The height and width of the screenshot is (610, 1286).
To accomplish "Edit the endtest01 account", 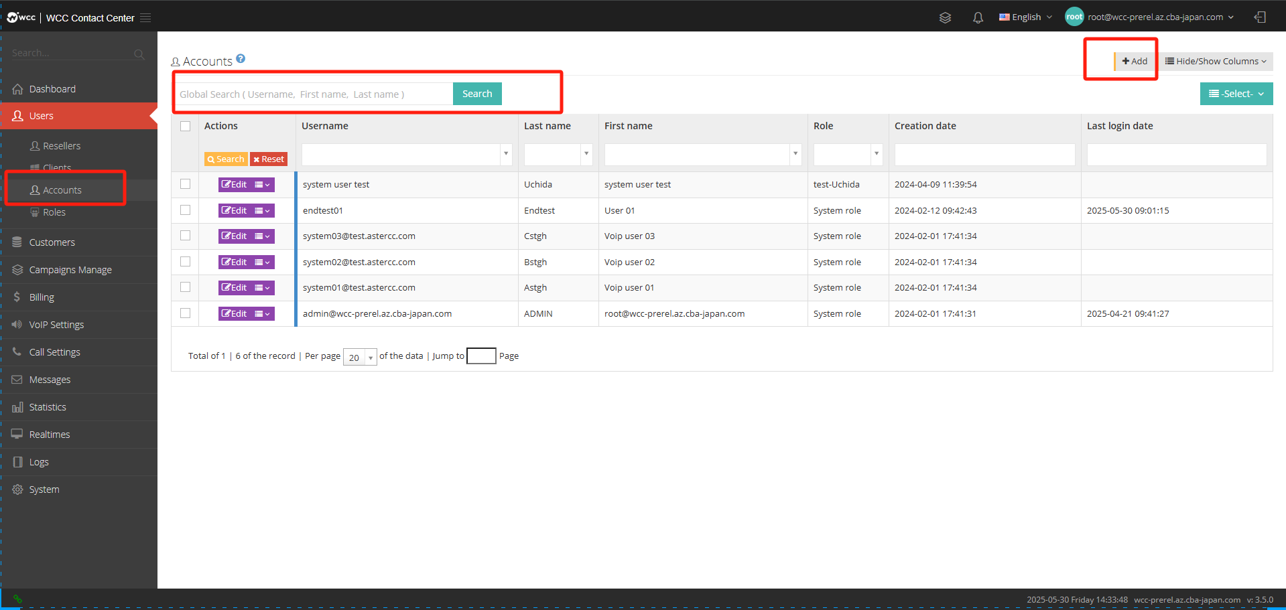I will click(x=235, y=210).
